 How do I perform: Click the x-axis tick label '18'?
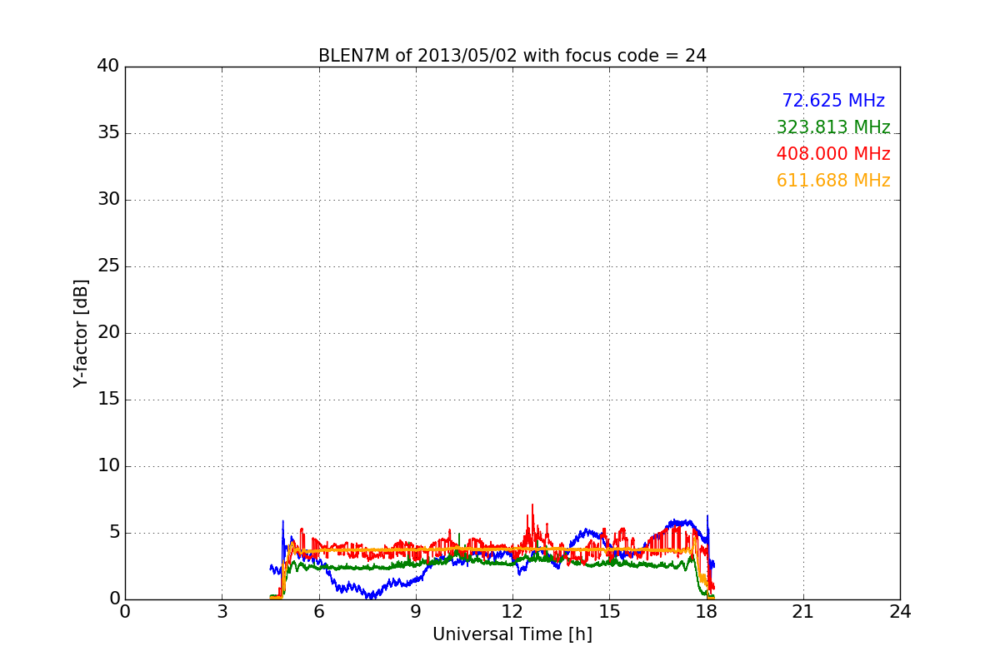click(707, 611)
